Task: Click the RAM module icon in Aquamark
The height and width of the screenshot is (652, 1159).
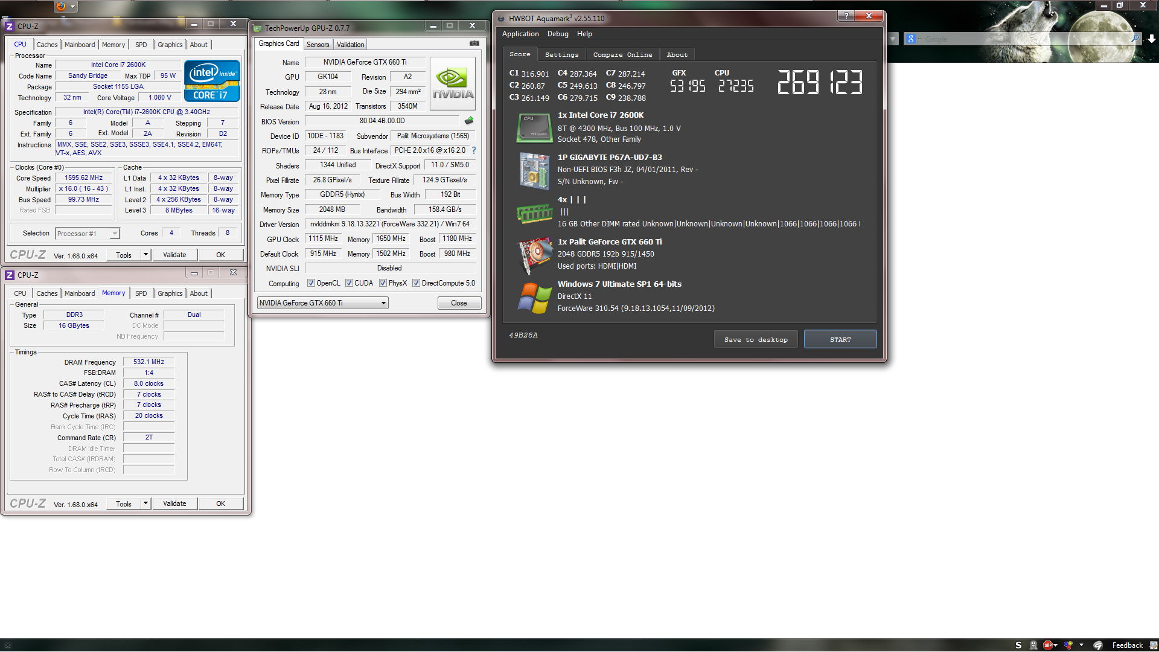Action: 534,213
